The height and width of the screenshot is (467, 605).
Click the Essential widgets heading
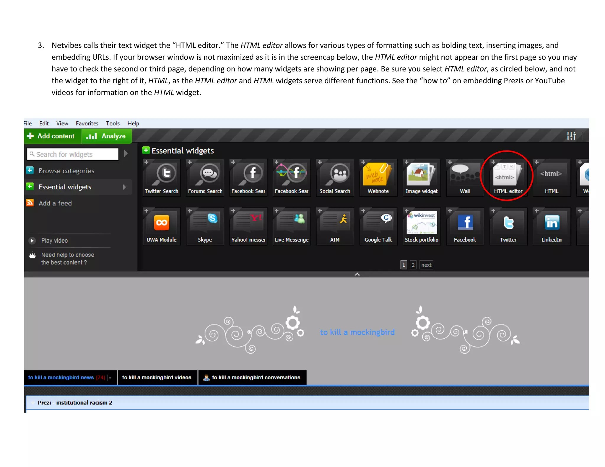(183, 151)
